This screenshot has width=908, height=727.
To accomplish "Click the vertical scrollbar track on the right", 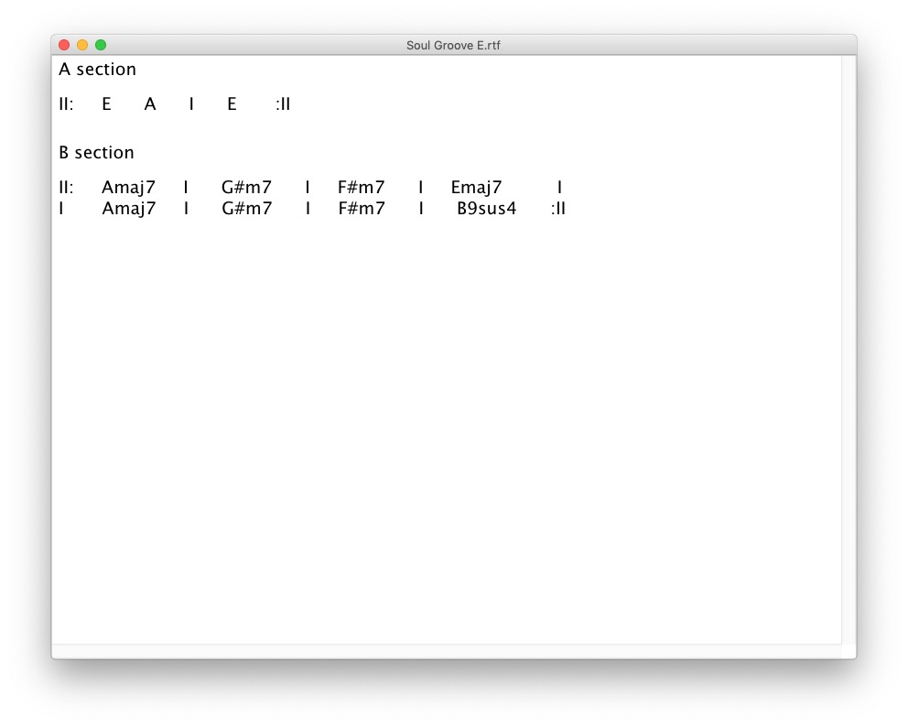I will [x=849, y=348].
